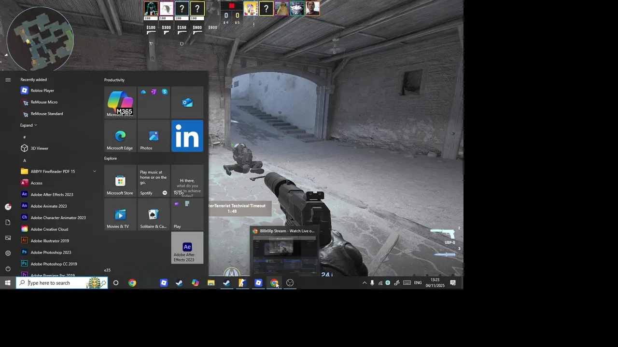Open Start menu user account icon
Screen dimensions: 618x347
(x=8, y=207)
